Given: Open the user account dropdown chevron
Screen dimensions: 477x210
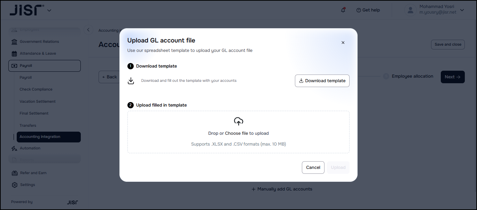Looking at the screenshot, I should point(462,10).
